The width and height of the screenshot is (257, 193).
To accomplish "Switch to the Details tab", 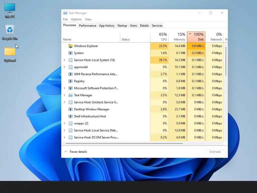I will point(144,26).
